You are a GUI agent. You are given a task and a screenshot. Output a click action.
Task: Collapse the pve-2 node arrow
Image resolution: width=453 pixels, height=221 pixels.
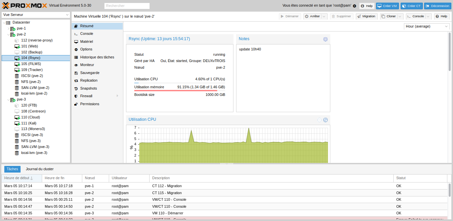[8, 35]
